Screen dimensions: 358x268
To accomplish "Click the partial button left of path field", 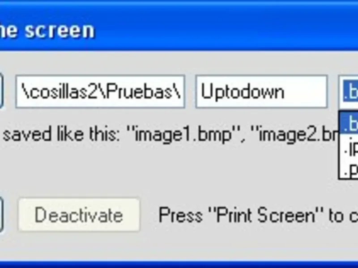I will click(x=1, y=91).
